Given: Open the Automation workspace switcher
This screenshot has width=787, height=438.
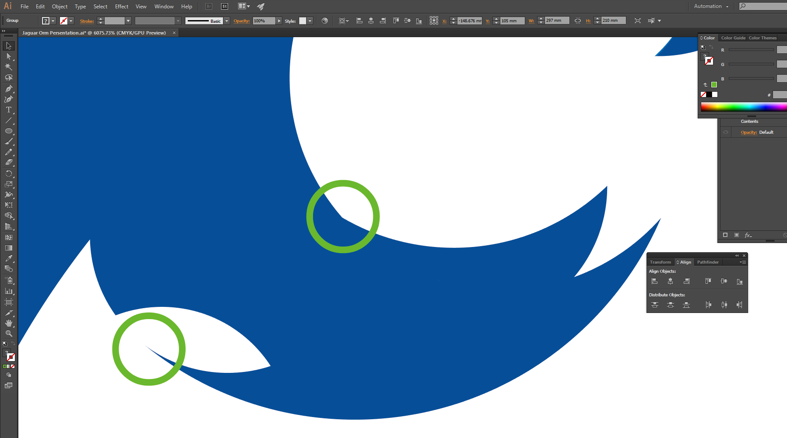Looking at the screenshot, I should coord(711,6).
